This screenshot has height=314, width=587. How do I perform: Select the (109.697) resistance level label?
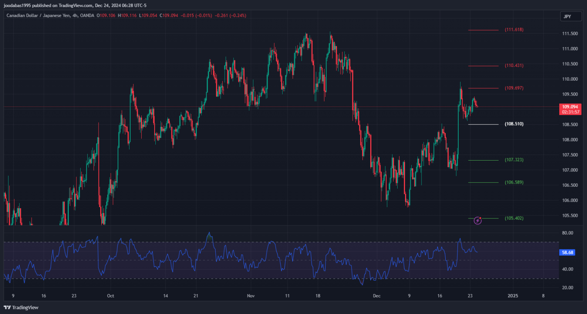coord(514,88)
